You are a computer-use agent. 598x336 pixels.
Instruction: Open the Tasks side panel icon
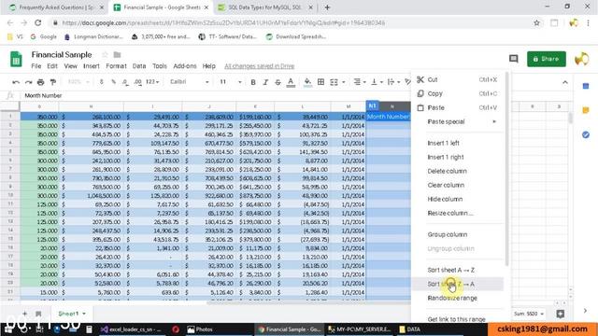[x=586, y=134]
